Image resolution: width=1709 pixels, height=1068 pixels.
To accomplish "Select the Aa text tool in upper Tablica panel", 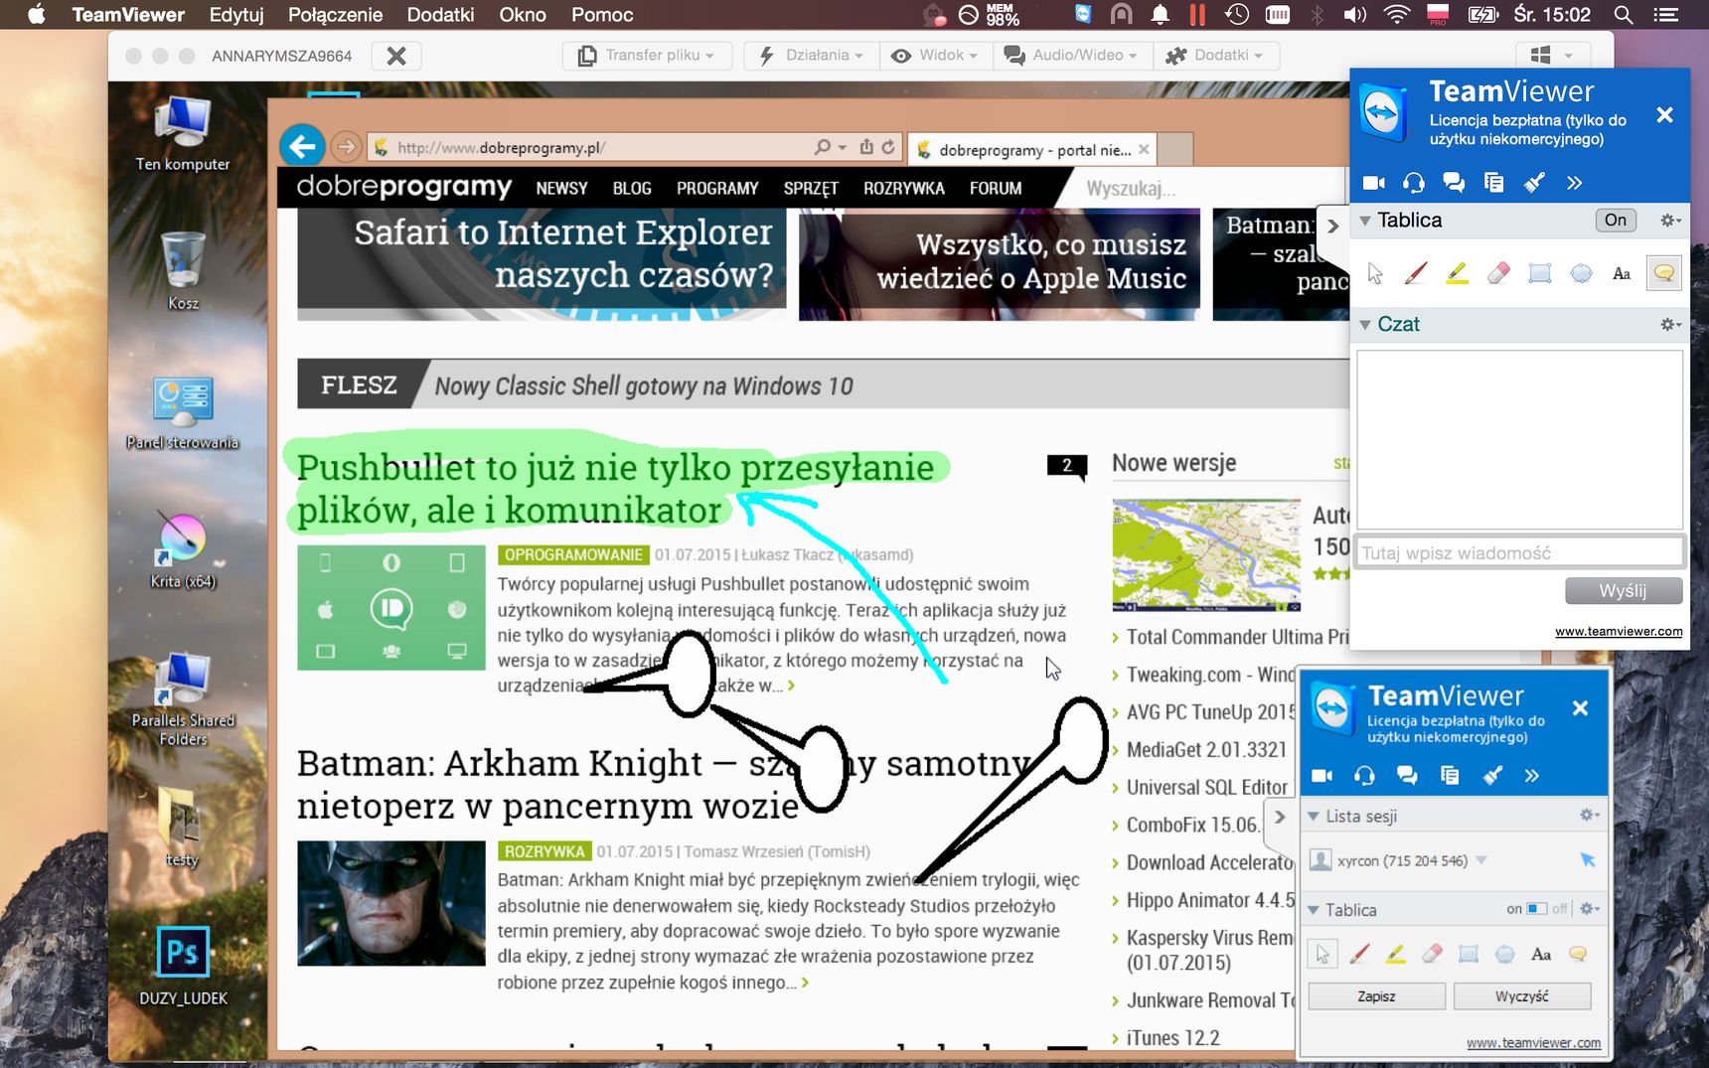I will pos(1622,274).
